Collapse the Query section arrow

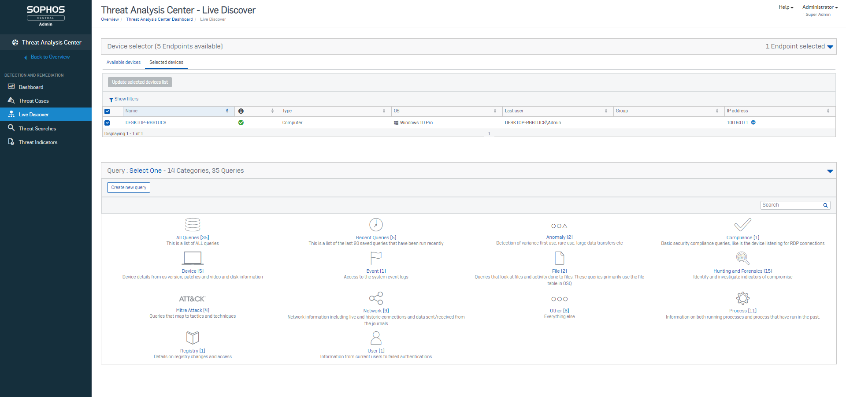830,171
